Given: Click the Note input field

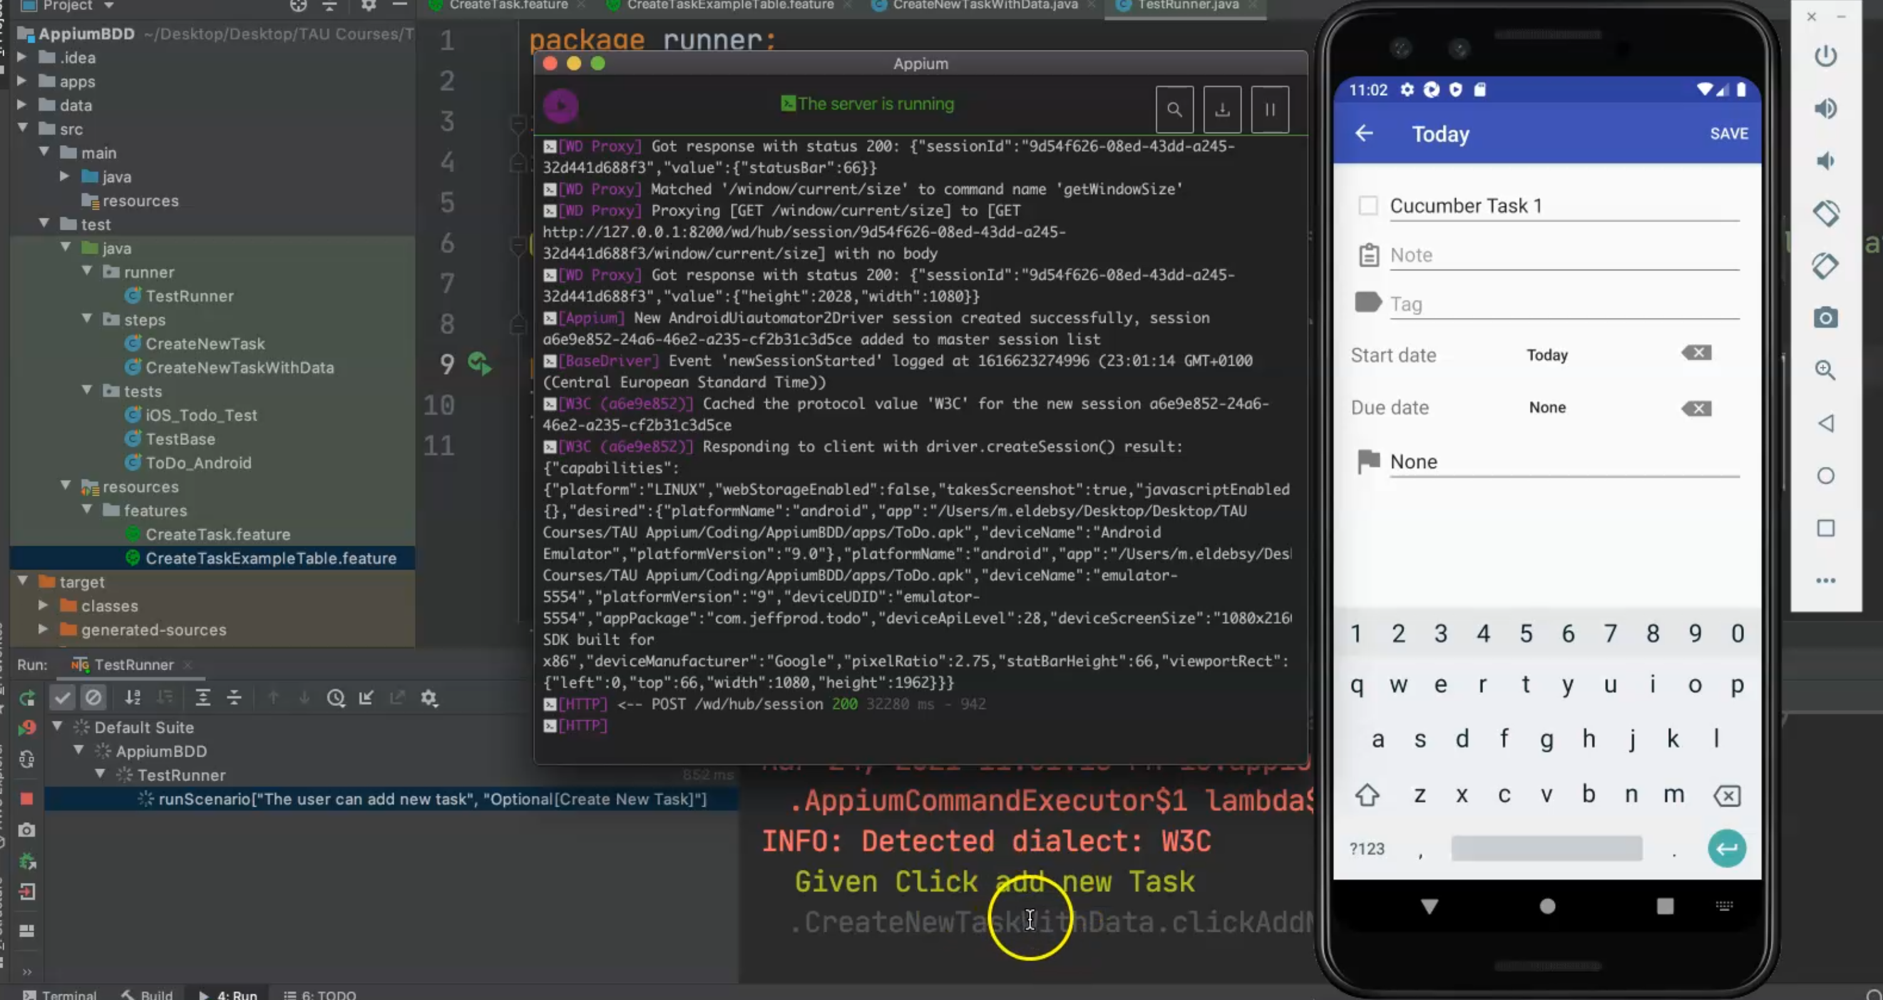Looking at the screenshot, I should tap(1563, 255).
